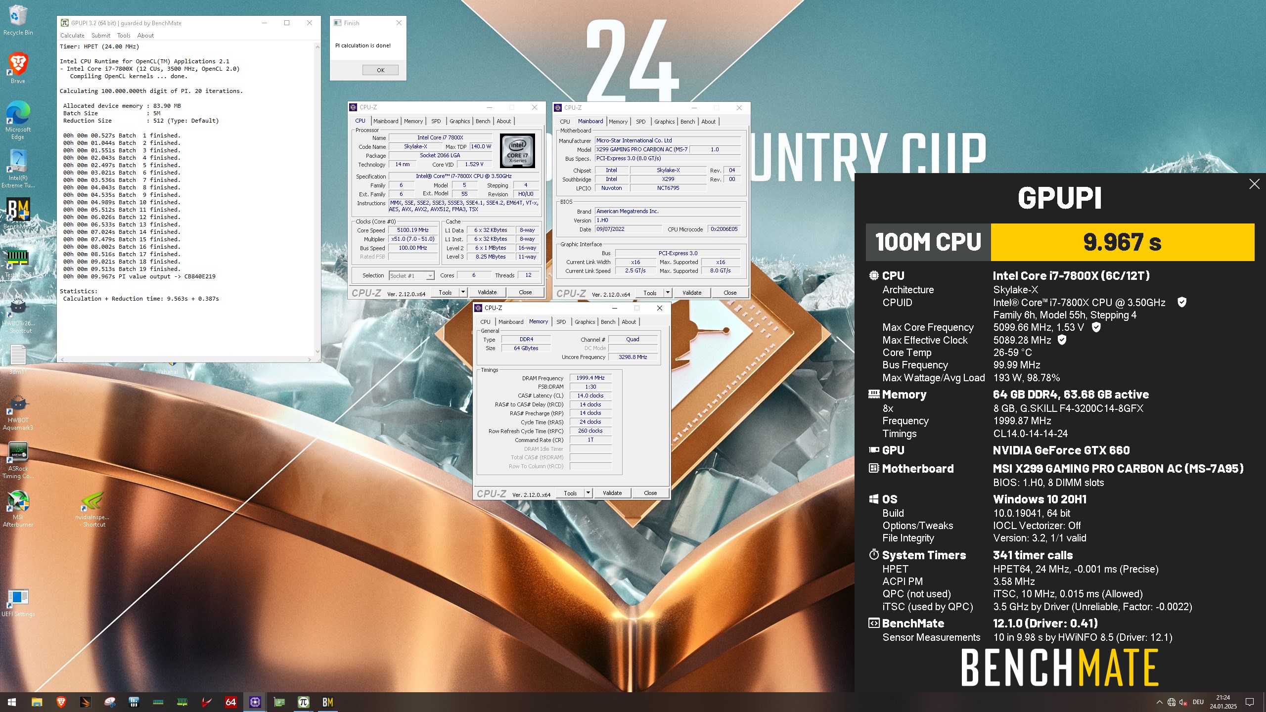This screenshot has height=712, width=1266.
Task: Open Tools dropdown arrow in CPU-Z Mainboard window
Action: pyautogui.click(x=668, y=293)
